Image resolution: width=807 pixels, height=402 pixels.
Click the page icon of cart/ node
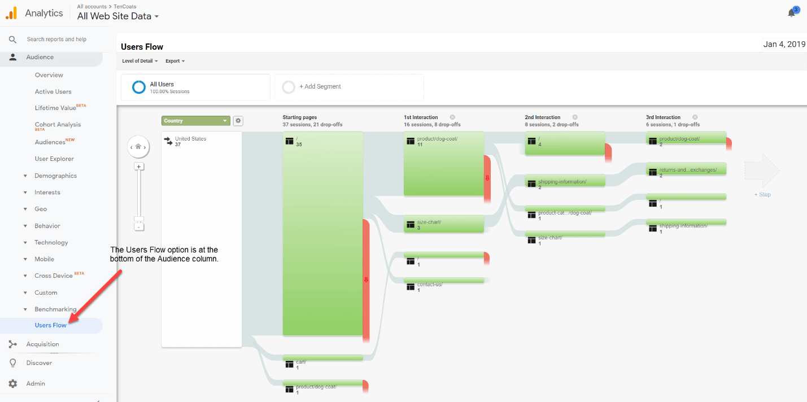[x=290, y=365]
